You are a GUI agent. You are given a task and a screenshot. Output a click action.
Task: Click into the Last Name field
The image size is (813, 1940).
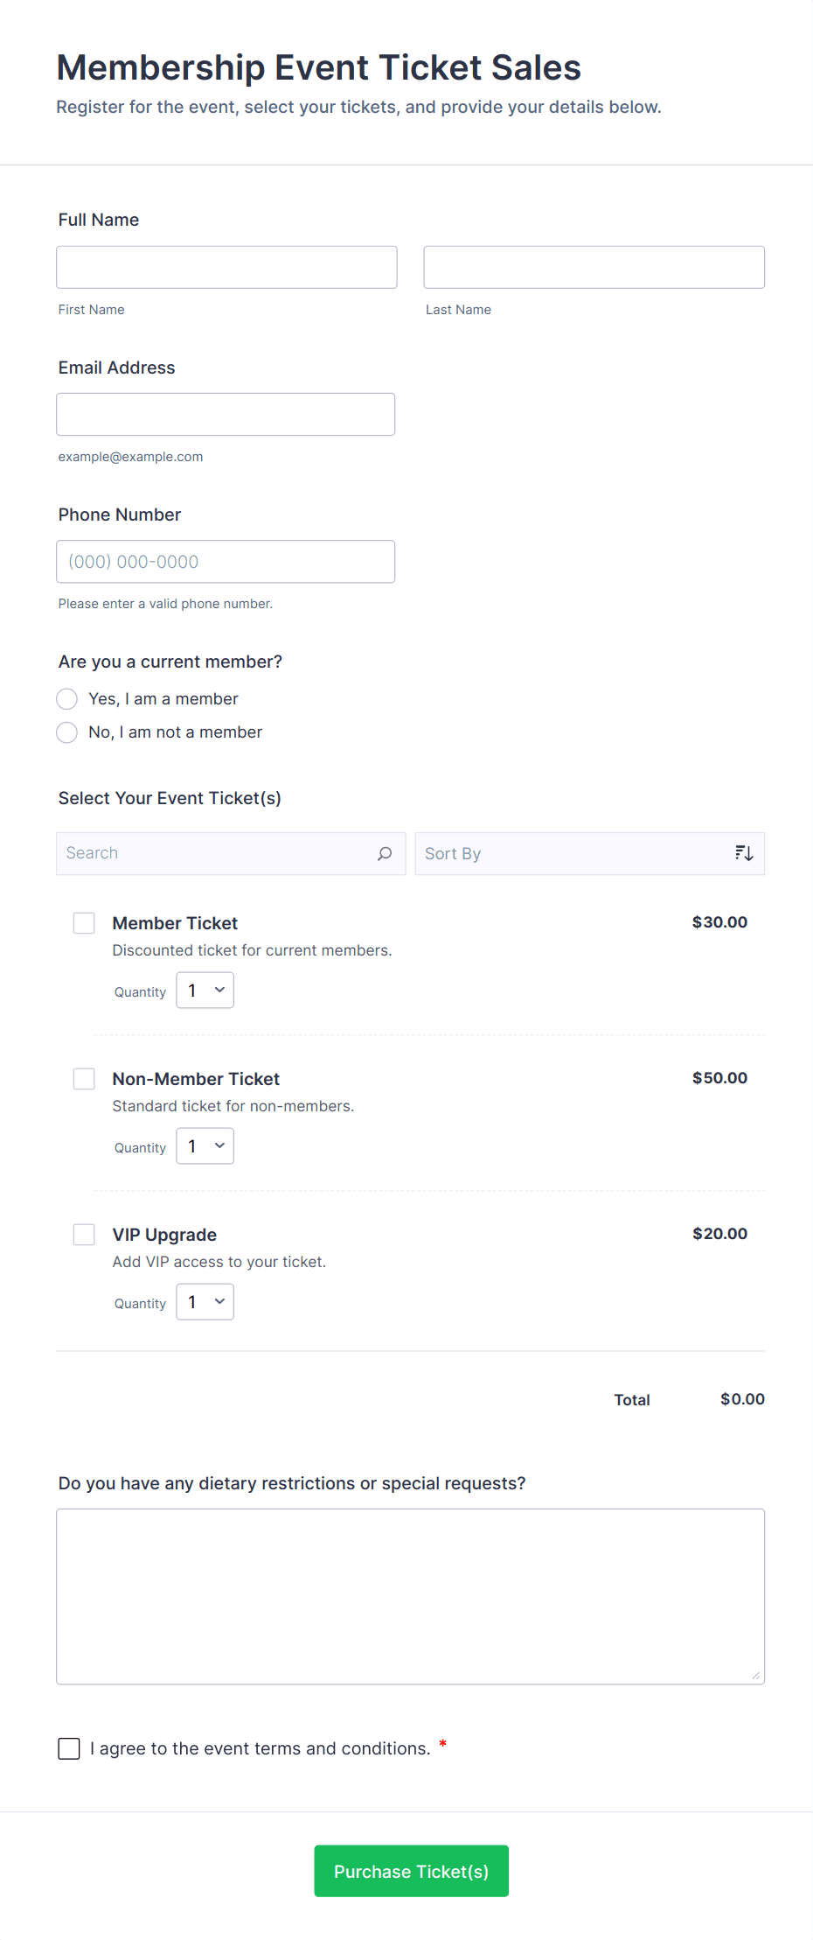point(594,268)
